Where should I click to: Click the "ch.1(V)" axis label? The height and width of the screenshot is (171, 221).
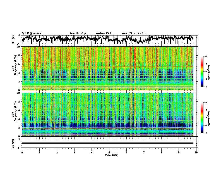13,40
